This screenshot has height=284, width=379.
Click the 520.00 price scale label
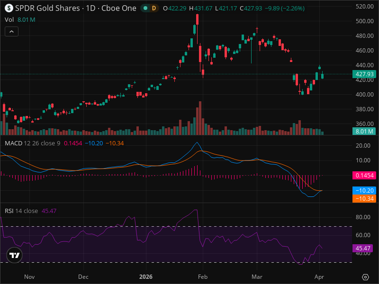click(365, 7)
